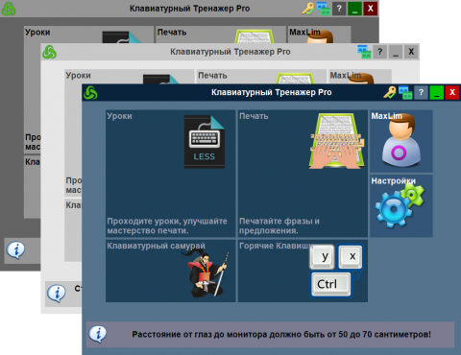Open Печать tile in the light gray window
The image size is (461, 355).
(261, 77)
